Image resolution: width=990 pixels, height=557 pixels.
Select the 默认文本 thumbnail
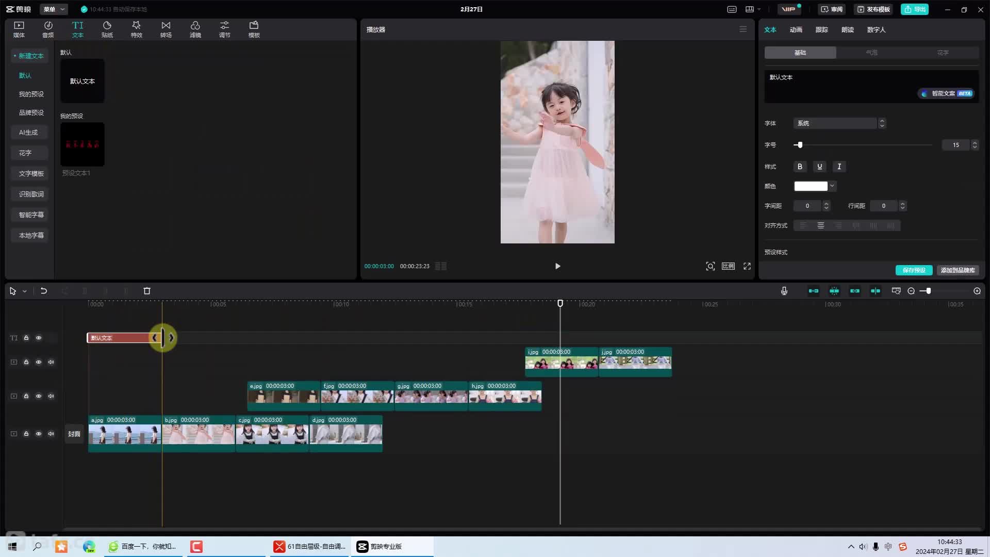pyautogui.click(x=82, y=81)
